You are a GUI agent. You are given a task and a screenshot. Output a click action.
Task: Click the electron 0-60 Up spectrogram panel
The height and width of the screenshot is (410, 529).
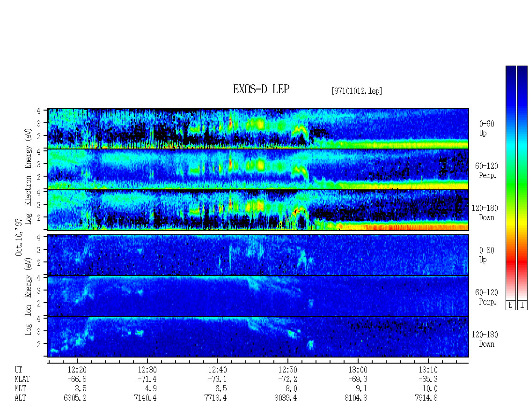(x=258, y=128)
